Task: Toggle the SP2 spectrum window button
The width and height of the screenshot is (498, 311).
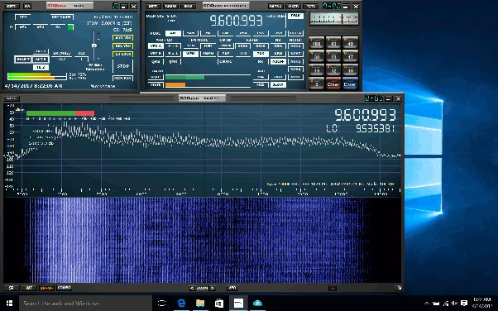Action: [x=41, y=27]
